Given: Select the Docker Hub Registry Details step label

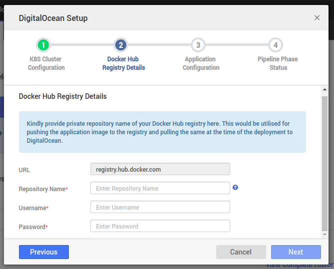Looking at the screenshot, I should point(123,63).
